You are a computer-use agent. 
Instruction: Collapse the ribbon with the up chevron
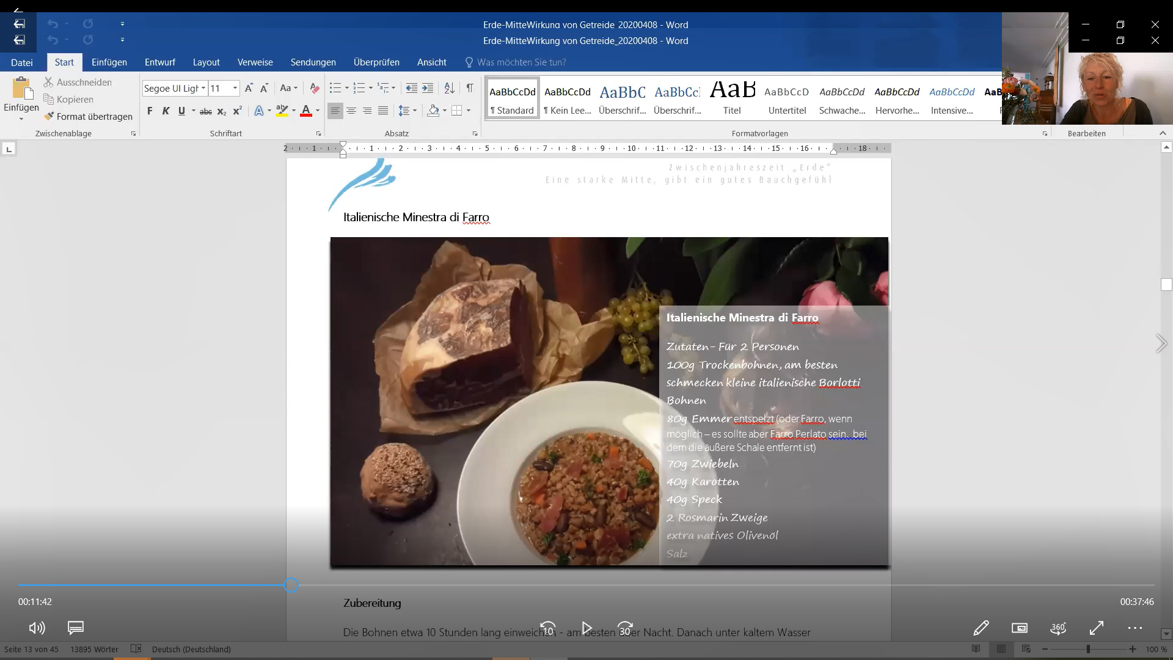coord(1163,133)
